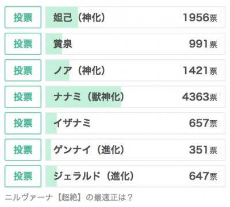This screenshot has height=207, width=230.
Task: Vote for ノア（神化）
Action: (23, 70)
